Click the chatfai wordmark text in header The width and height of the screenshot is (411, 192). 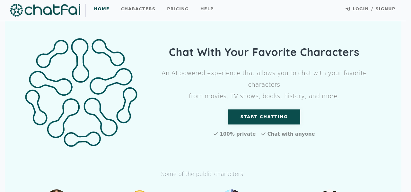tap(53, 10)
